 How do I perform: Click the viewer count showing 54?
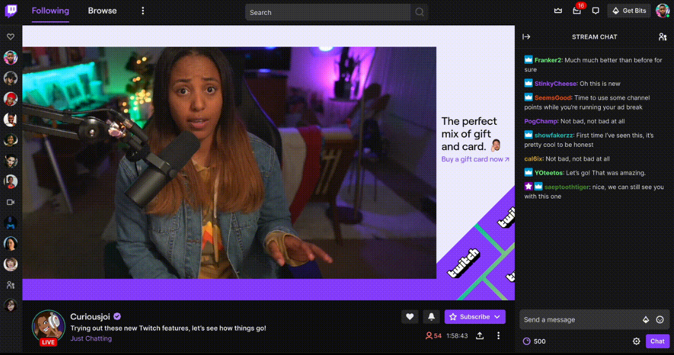click(x=434, y=335)
